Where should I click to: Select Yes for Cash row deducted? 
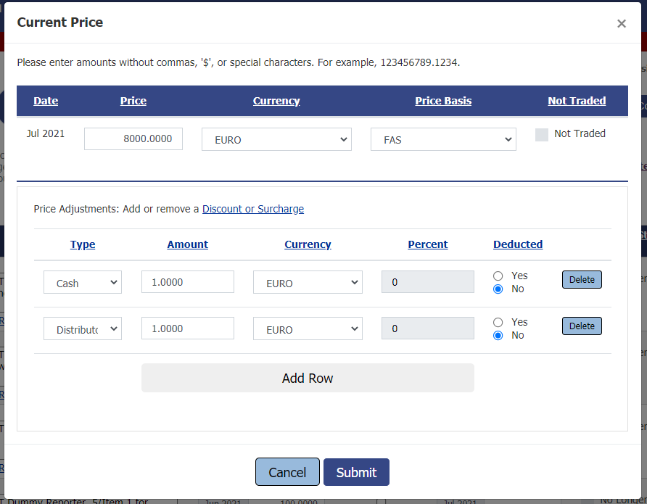[x=498, y=276]
